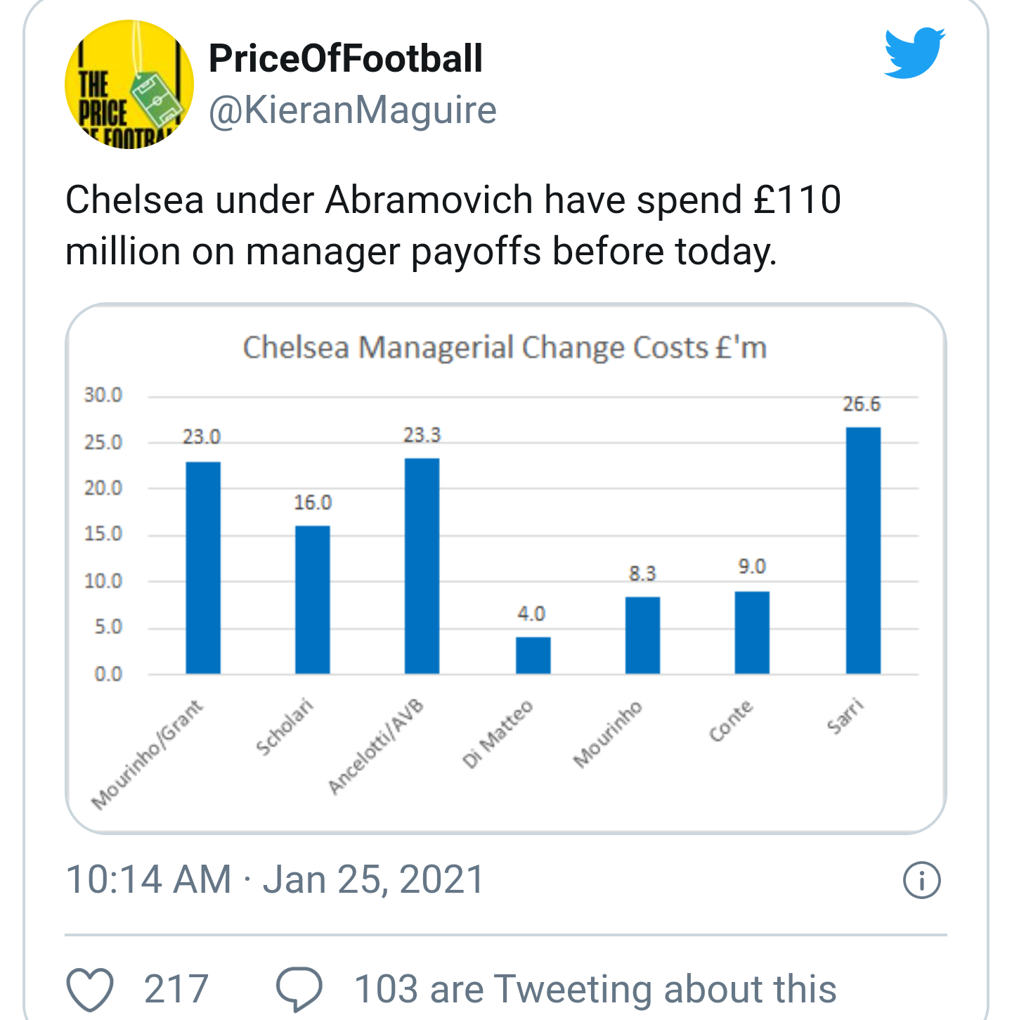This screenshot has height=1020, width=1012.
Task: Open the 10:14 AM Jan 25, 2021 timestamp
Action: [275, 879]
